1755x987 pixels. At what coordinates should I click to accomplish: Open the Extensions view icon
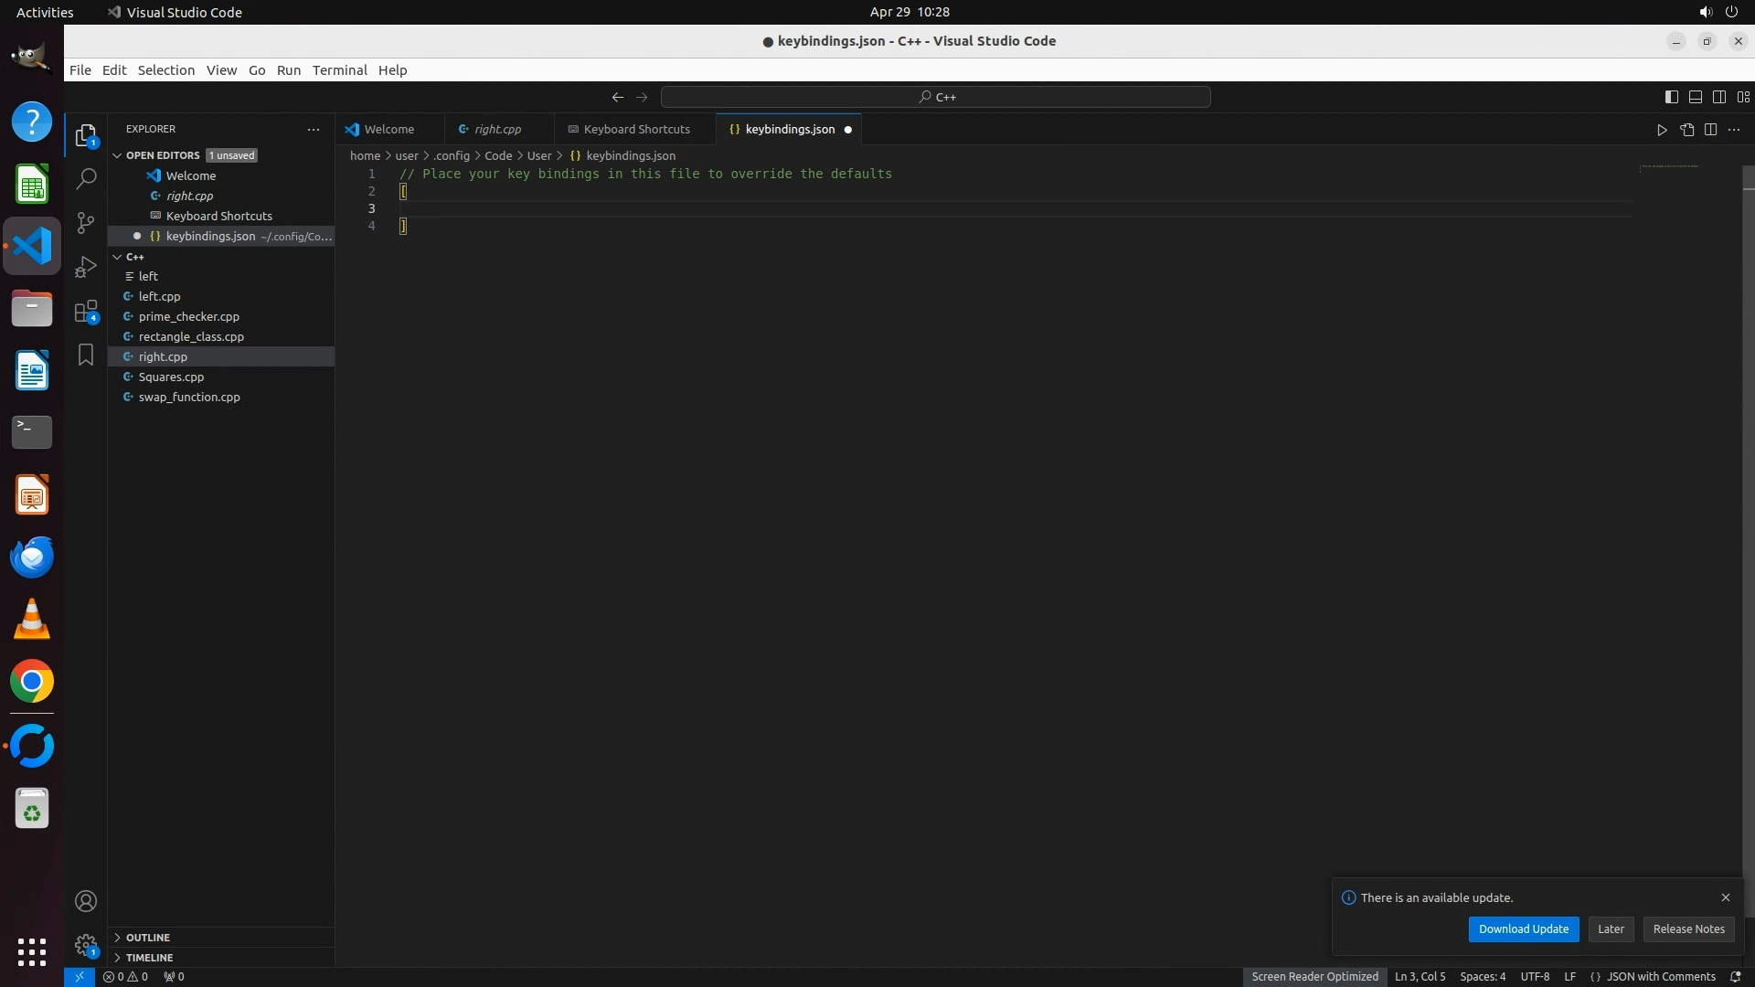[86, 312]
